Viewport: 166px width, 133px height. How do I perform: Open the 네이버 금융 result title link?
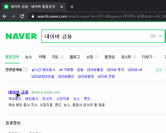(x=18, y=92)
